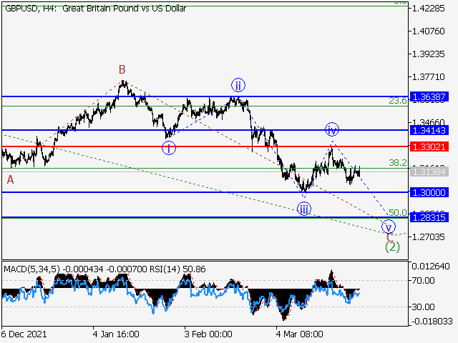The image size is (458, 343).
Task: Click the 3 Feb 00:00 time axis label
Action: (208, 334)
